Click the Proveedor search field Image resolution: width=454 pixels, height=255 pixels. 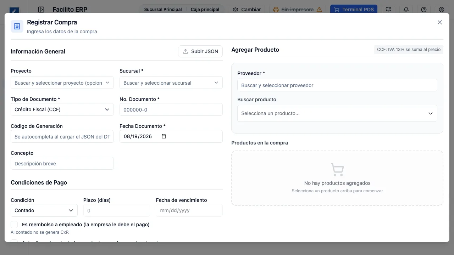pos(337,85)
